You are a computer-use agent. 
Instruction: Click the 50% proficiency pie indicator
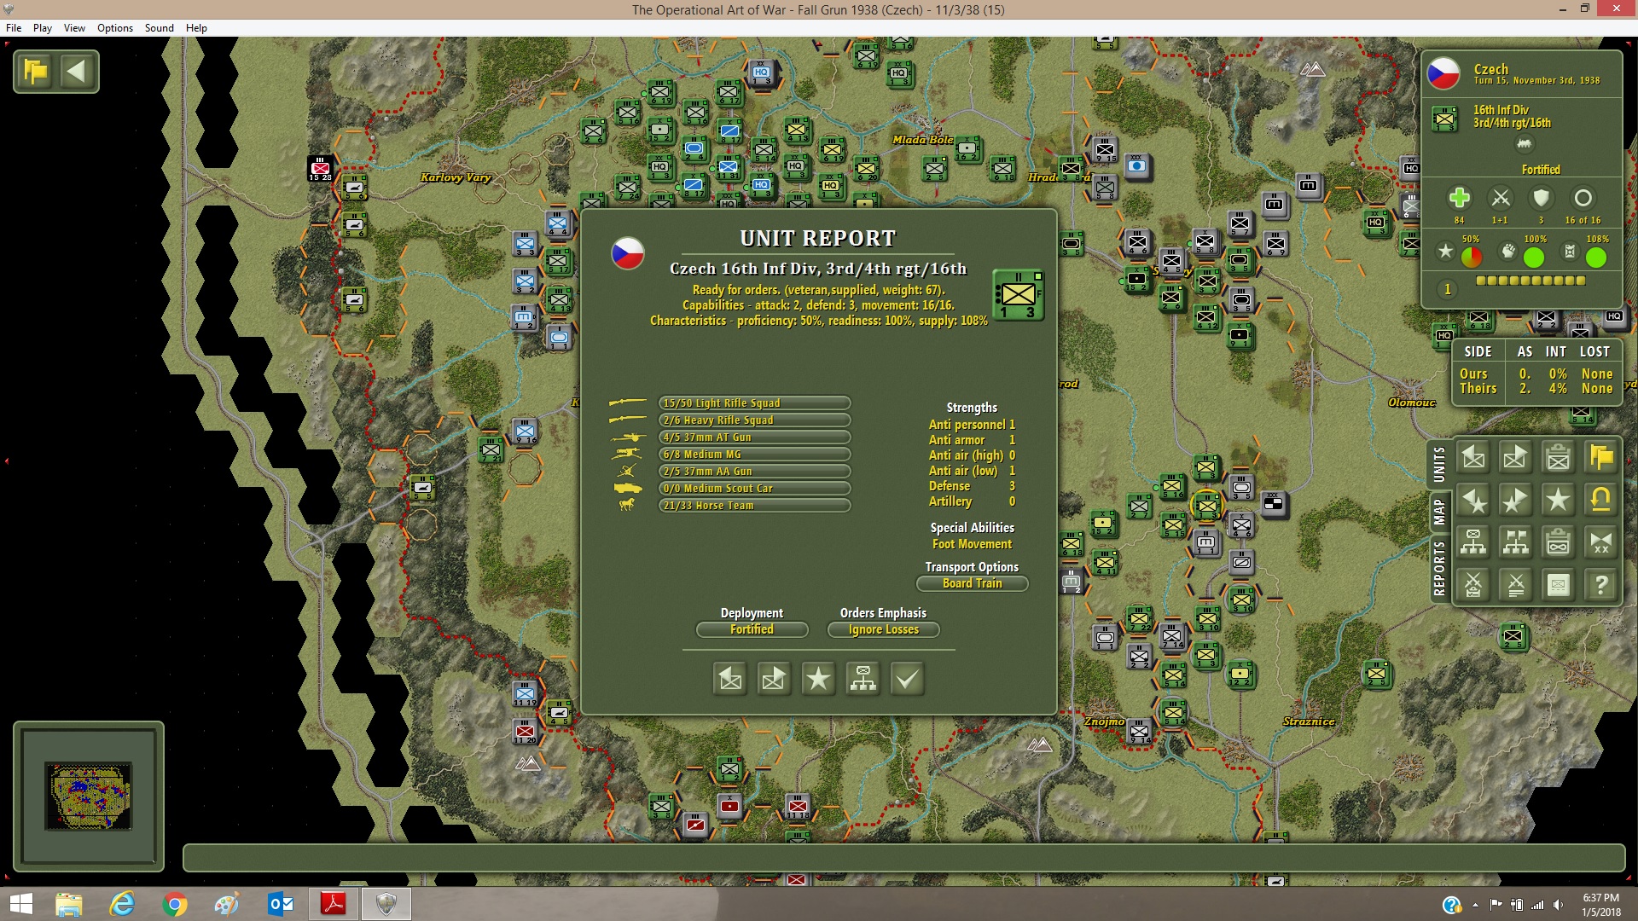coord(1472,256)
